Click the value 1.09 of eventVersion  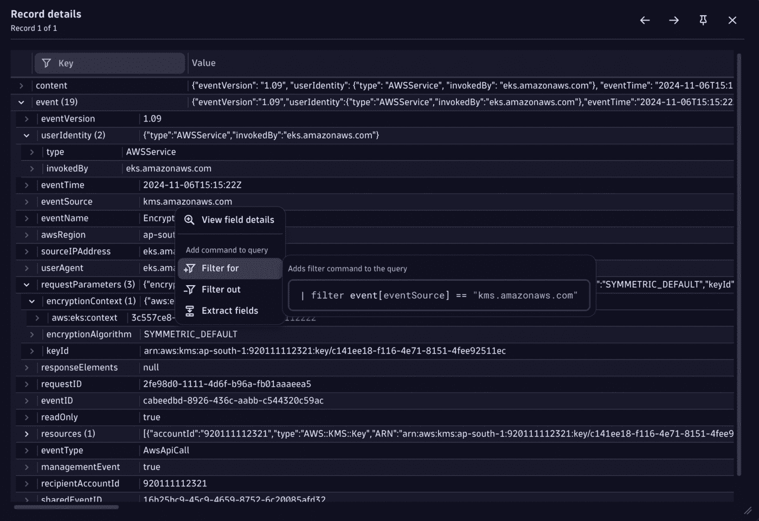click(x=152, y=119)
